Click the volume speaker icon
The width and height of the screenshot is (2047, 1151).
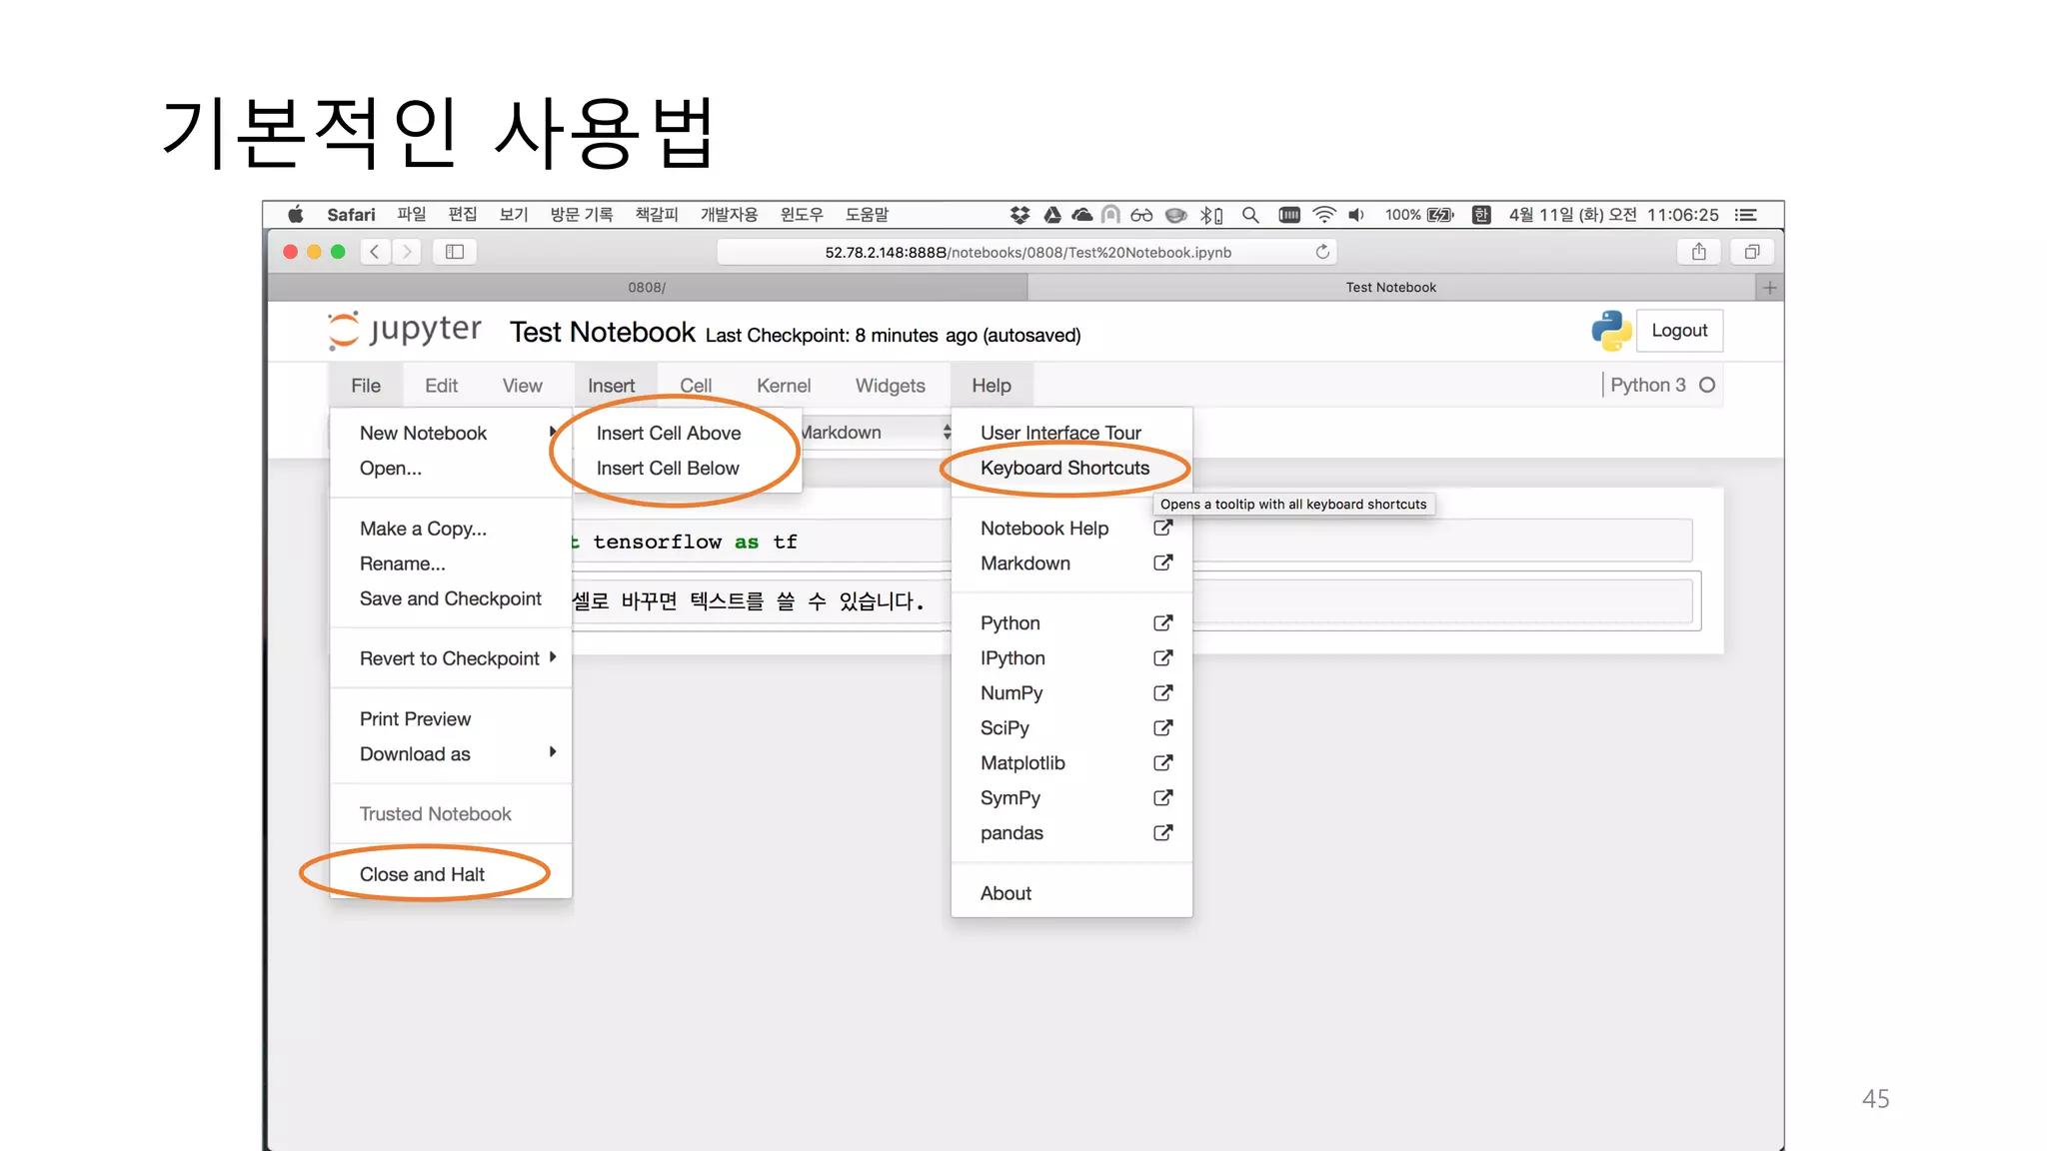[1356, 215]
